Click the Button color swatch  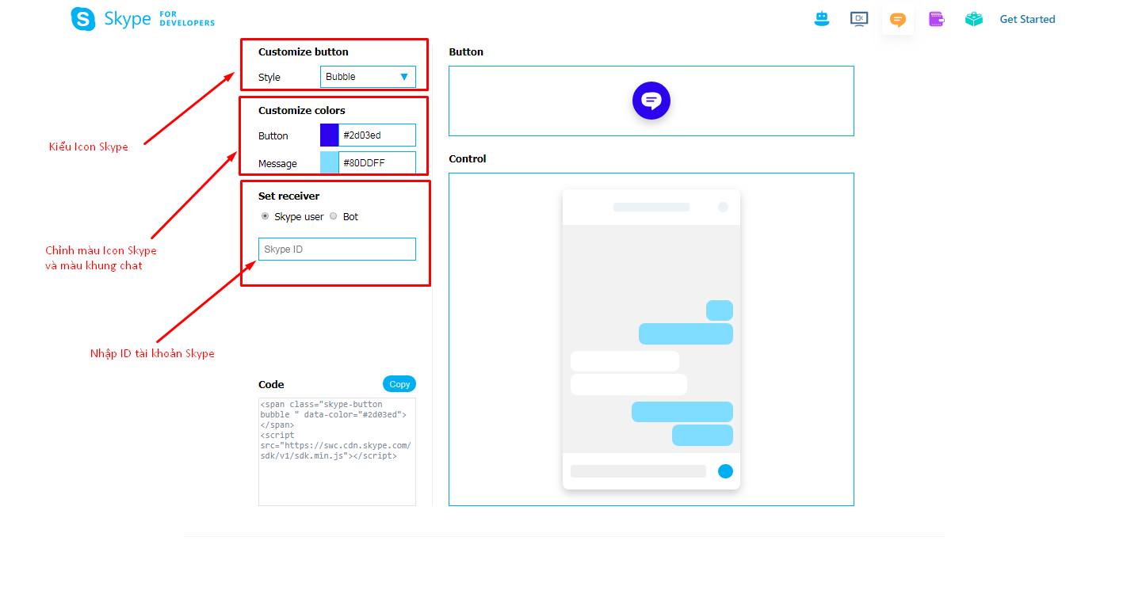(330, 135)
